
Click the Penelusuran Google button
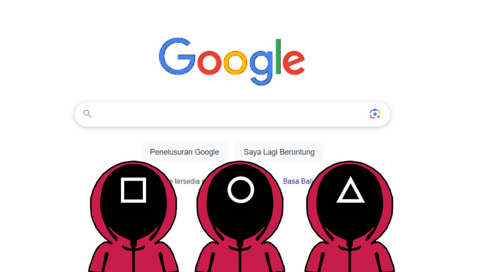[x=184, y=152]
